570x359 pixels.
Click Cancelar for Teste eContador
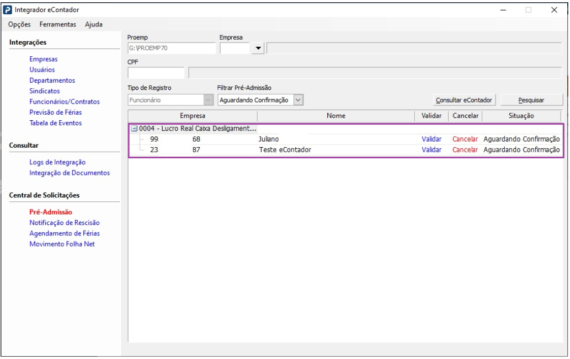click(x=465, y=149)
